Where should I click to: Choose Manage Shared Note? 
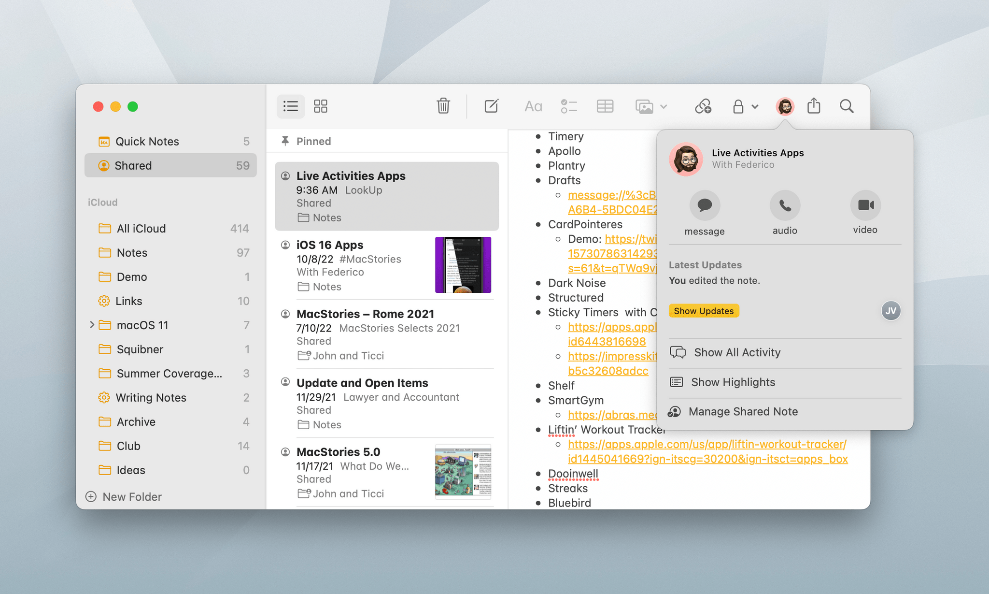(785, 412)
